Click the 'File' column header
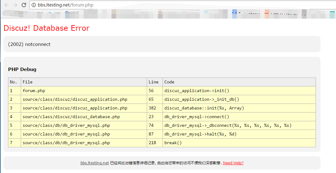The width and height of the screenshot is (336, 173). pos(84,82)
